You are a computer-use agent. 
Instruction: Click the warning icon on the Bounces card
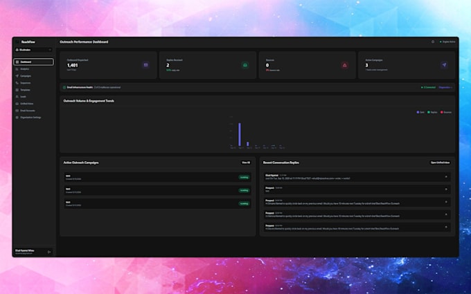tap(345, 65)
